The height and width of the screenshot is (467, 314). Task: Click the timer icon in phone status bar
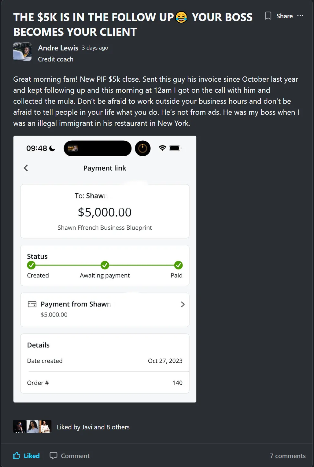pyautogui.click(x=143, y=148)
